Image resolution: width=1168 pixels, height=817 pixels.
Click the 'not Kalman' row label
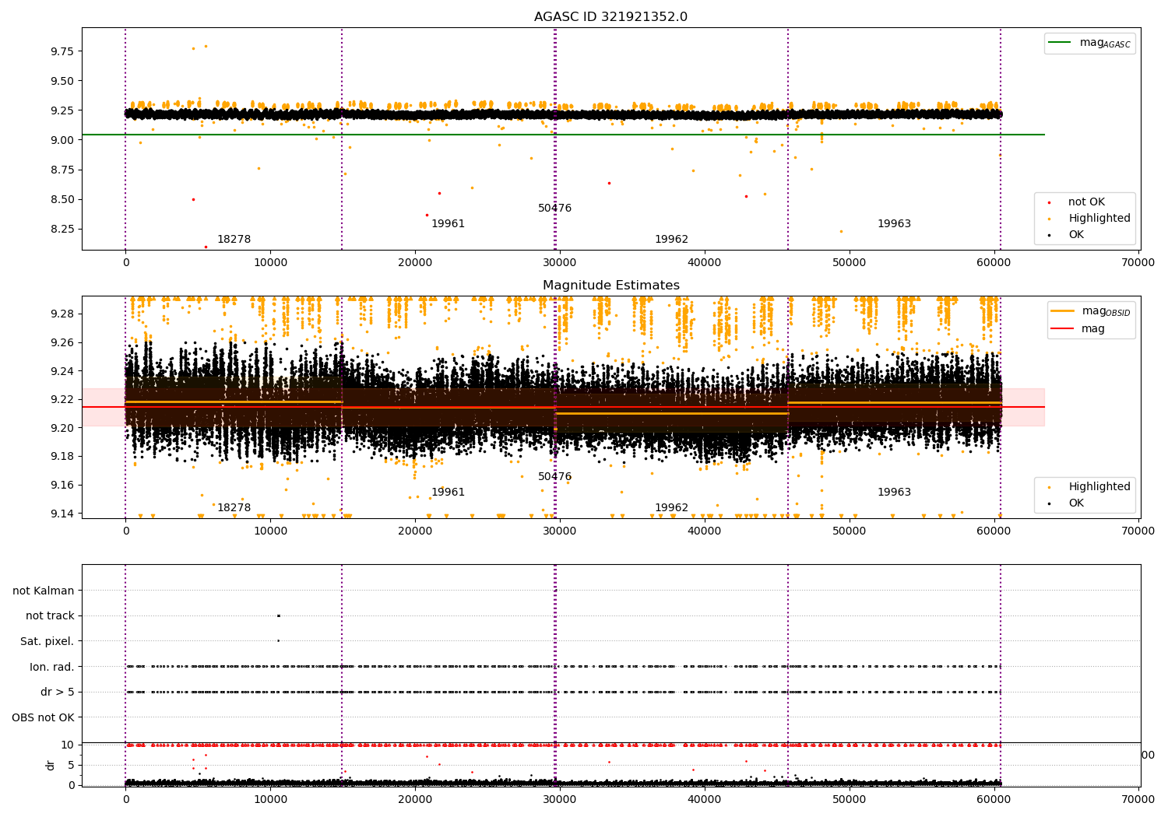click(44, 591)
